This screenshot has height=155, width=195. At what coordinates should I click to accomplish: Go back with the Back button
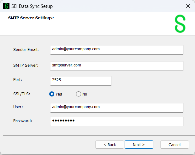(109, 145)
